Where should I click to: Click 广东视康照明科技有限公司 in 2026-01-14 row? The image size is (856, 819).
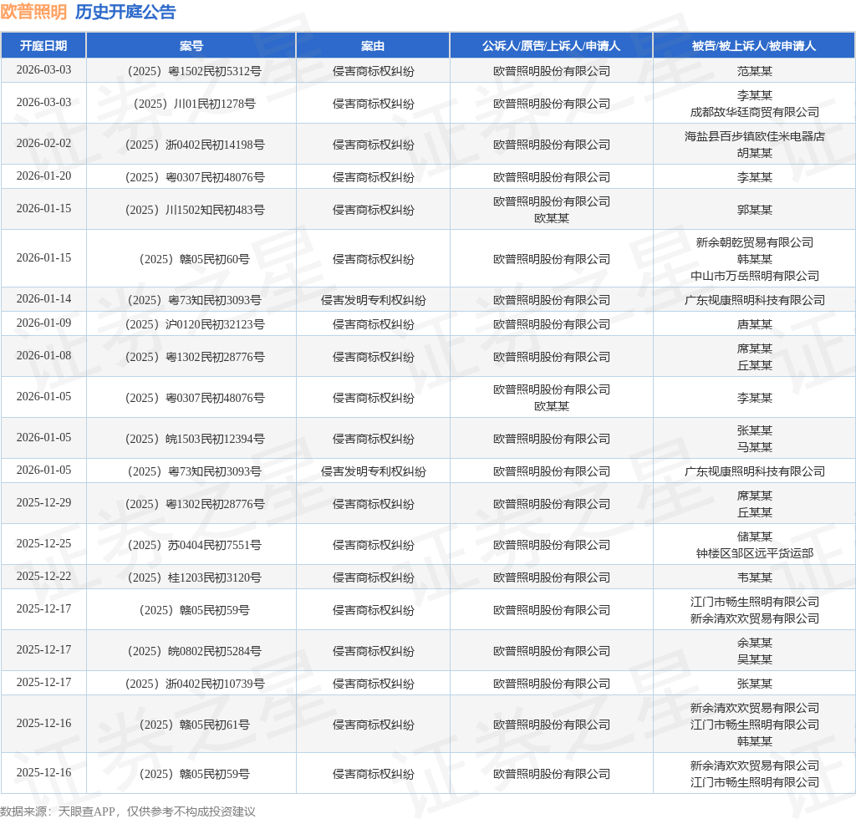point(755,300)
